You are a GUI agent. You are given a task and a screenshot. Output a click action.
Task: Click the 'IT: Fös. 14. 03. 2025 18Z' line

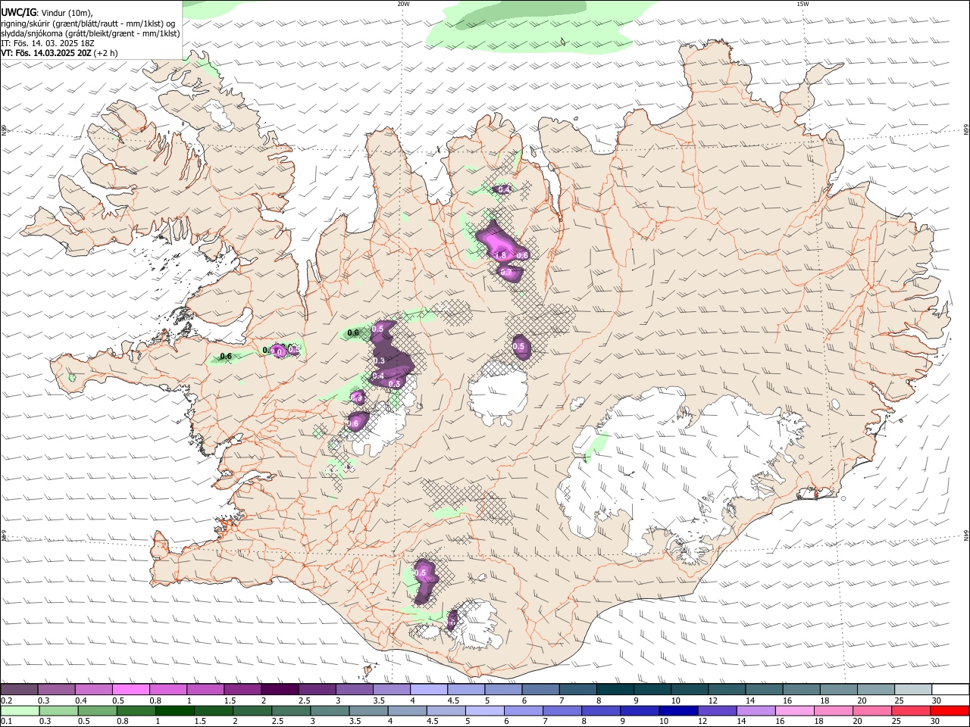48,43
